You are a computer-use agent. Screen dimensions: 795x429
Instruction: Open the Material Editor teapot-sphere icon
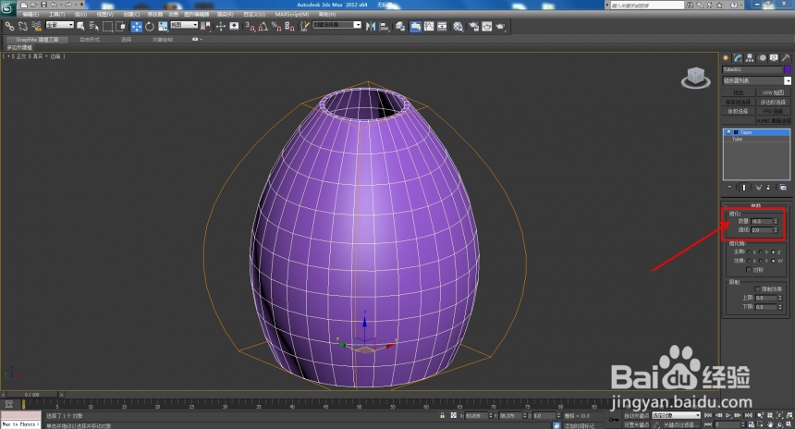click(459, 26)
